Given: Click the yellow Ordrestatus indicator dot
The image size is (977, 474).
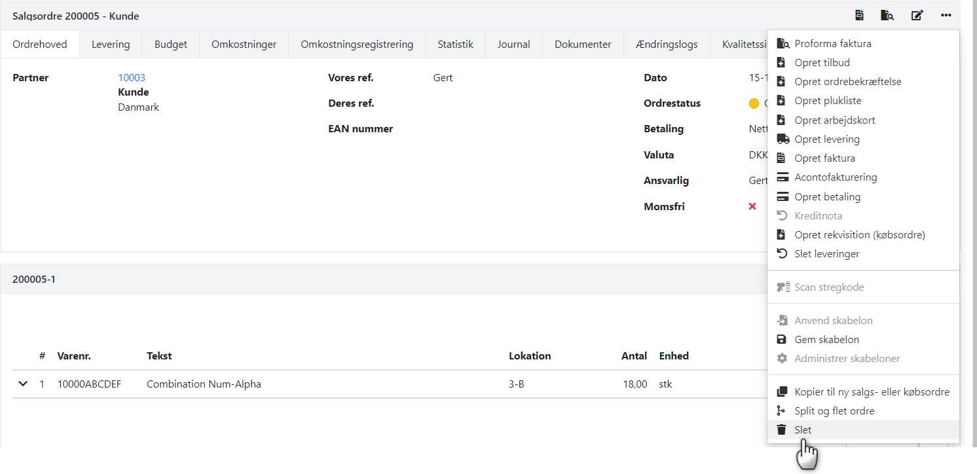Looking at the screenshot, I should 754,103.
